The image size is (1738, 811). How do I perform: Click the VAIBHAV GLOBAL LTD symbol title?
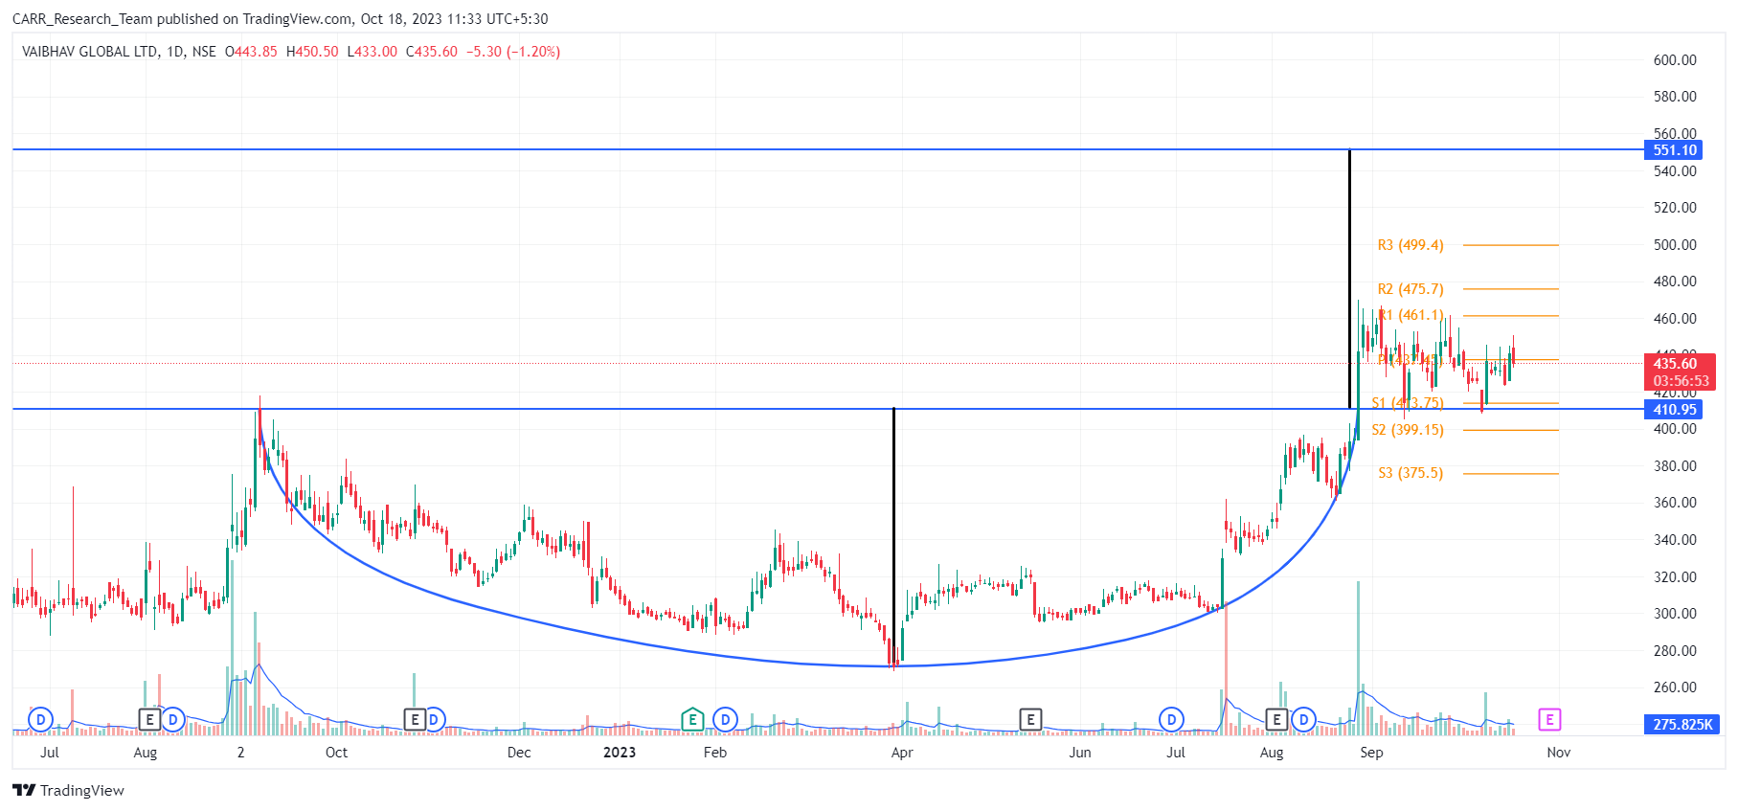coord(90,52)
